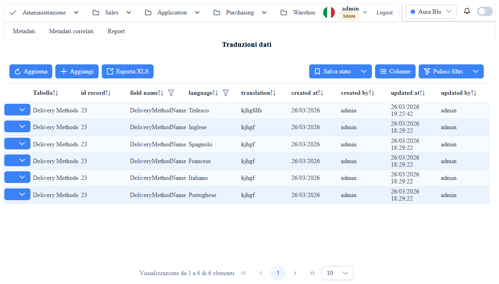
Task: Click the Aggiorna refresh button
Action: [31, 71]
